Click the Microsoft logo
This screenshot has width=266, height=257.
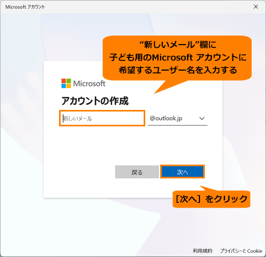click(84, 83)
